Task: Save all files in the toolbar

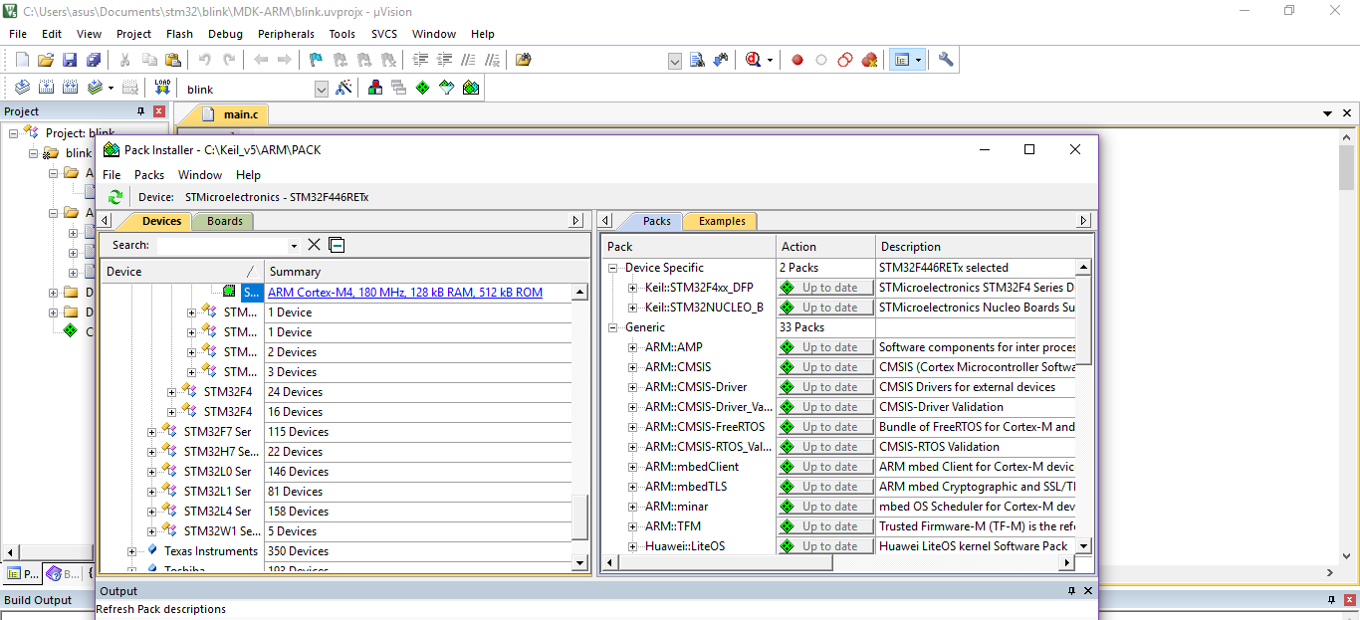Action: pyautogui.click(x=93, y=60)
